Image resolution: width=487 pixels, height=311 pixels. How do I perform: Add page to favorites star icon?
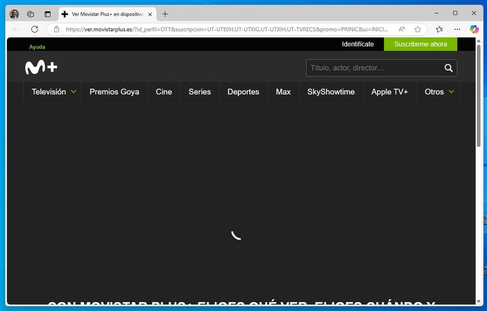pos(418,29)
